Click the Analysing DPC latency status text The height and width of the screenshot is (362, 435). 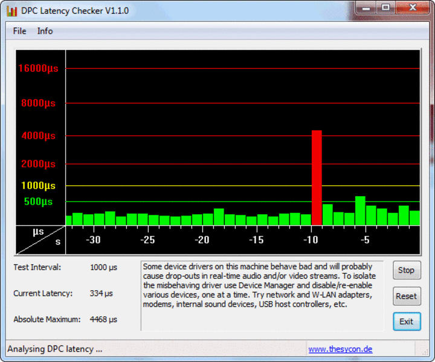(54, 349)
